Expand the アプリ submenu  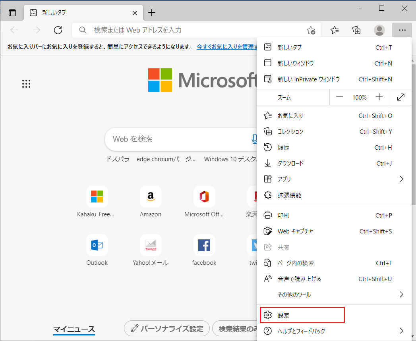coord(334,179)
